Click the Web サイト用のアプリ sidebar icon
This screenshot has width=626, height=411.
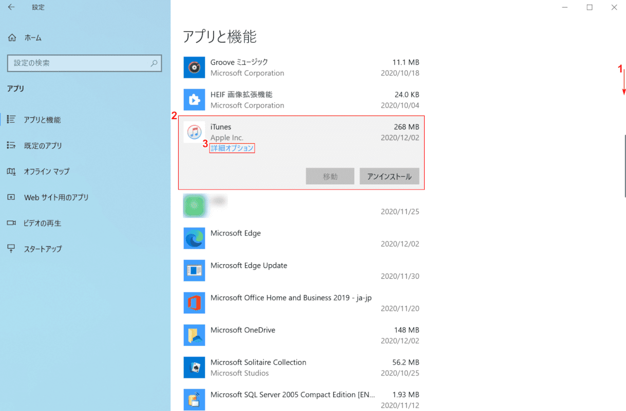pyautogui.click(x=11, y=197)
